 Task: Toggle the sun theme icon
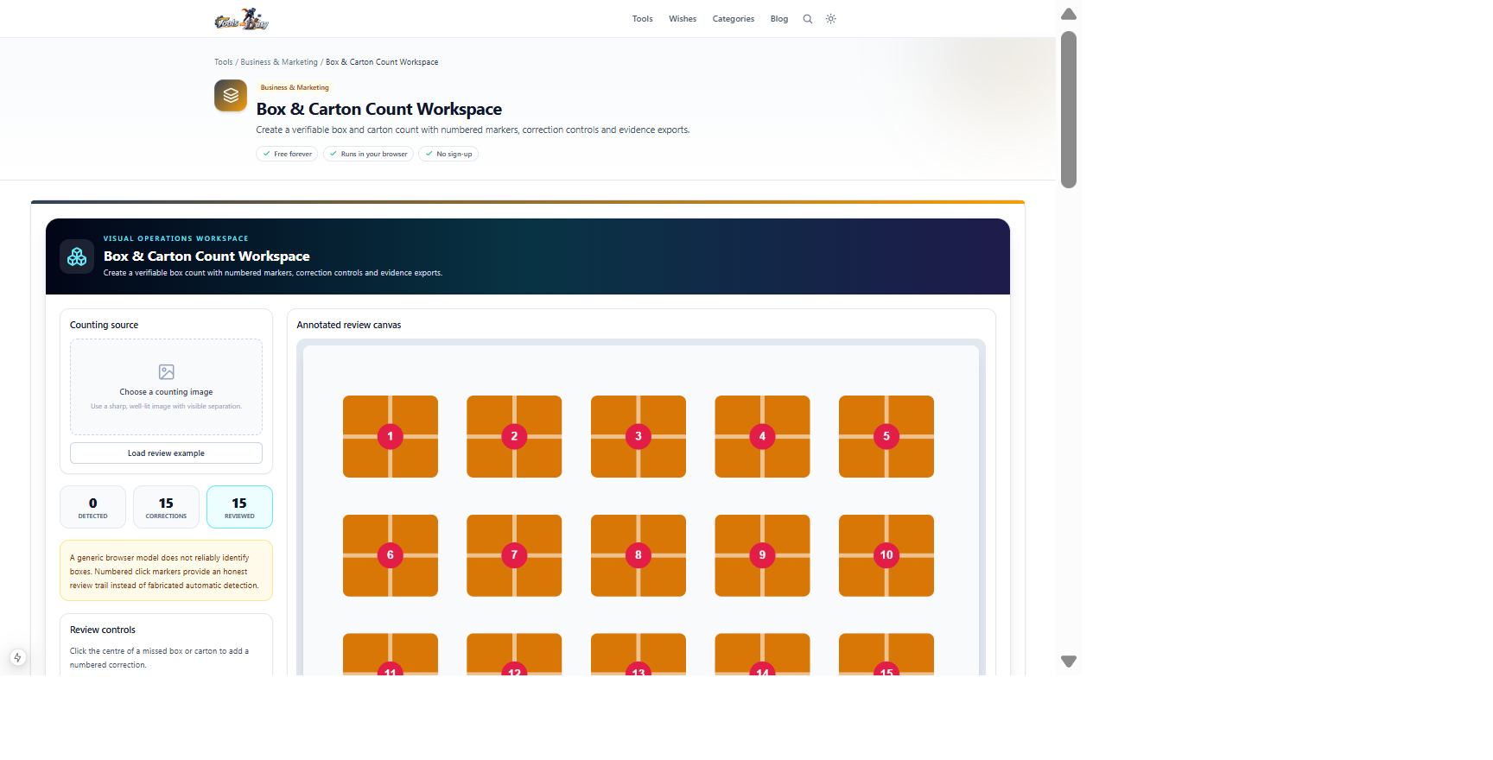tap(831, 19)
